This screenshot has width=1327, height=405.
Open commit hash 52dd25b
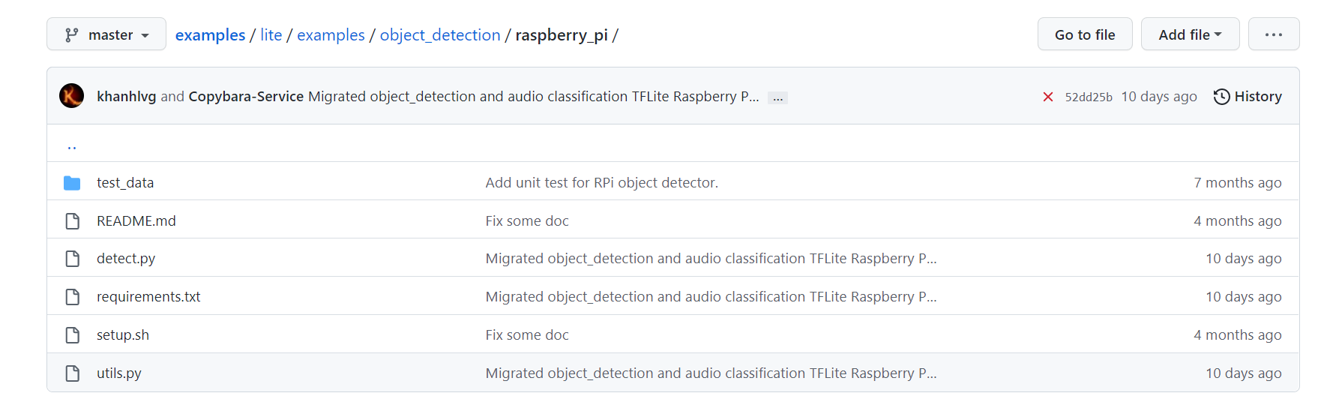pyautogui.click(x=1088, y=97)
